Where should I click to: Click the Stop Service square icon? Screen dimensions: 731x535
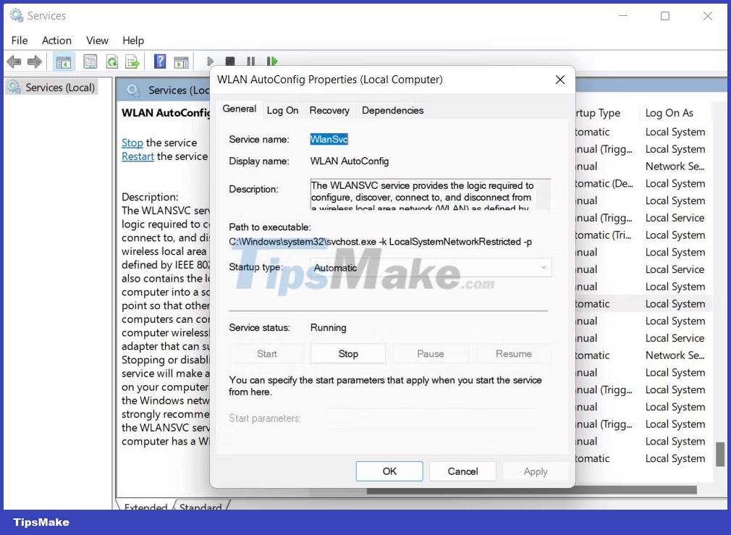(230, 61)
